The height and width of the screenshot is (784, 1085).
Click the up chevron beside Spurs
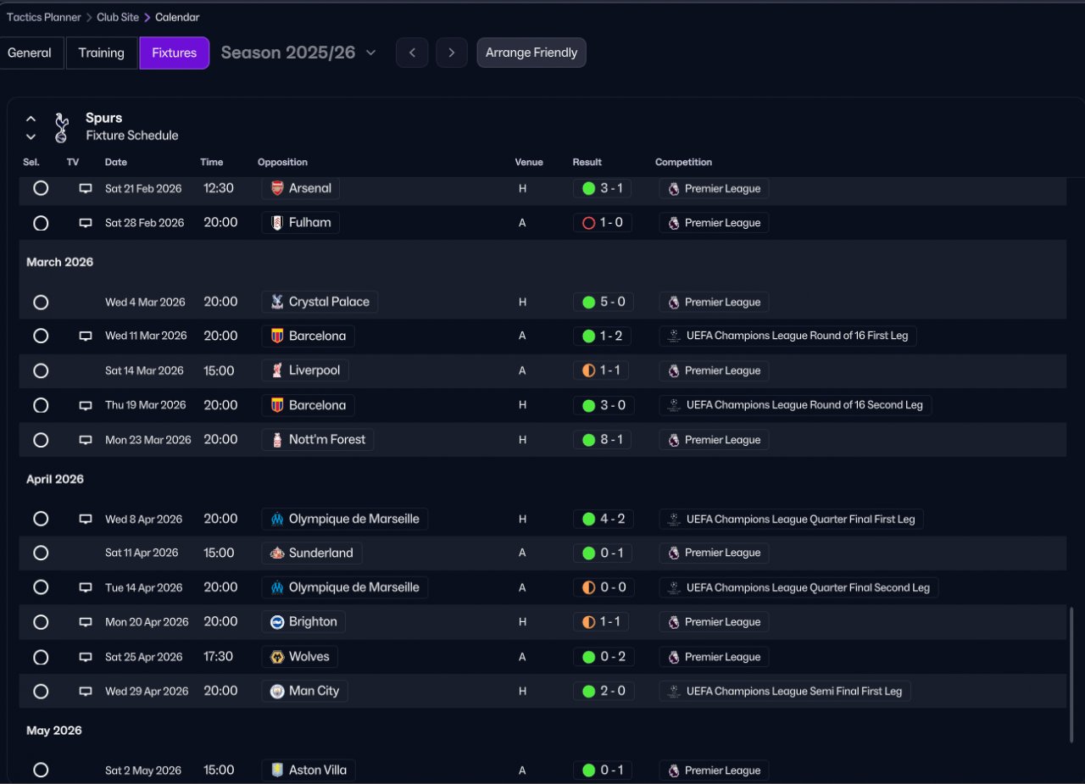(31, 119)
